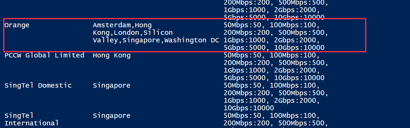Click Singapore location for SingTel Domestic
The width and height of the screenshot is (410, 128).
112,86
